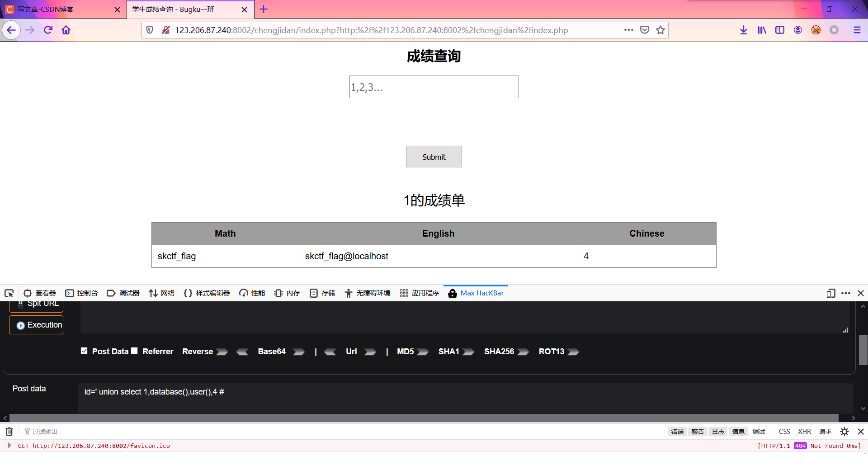Open Base64 encode dropdown arrow
Image resolution: width=868 pixels, height=466 pixels.
[x=298, y=352]
